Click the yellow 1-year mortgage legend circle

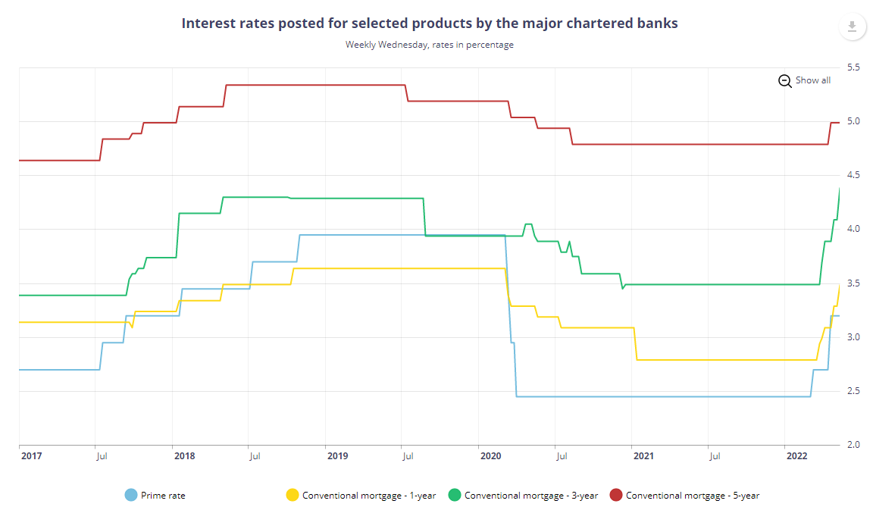[x=293, y=496]
